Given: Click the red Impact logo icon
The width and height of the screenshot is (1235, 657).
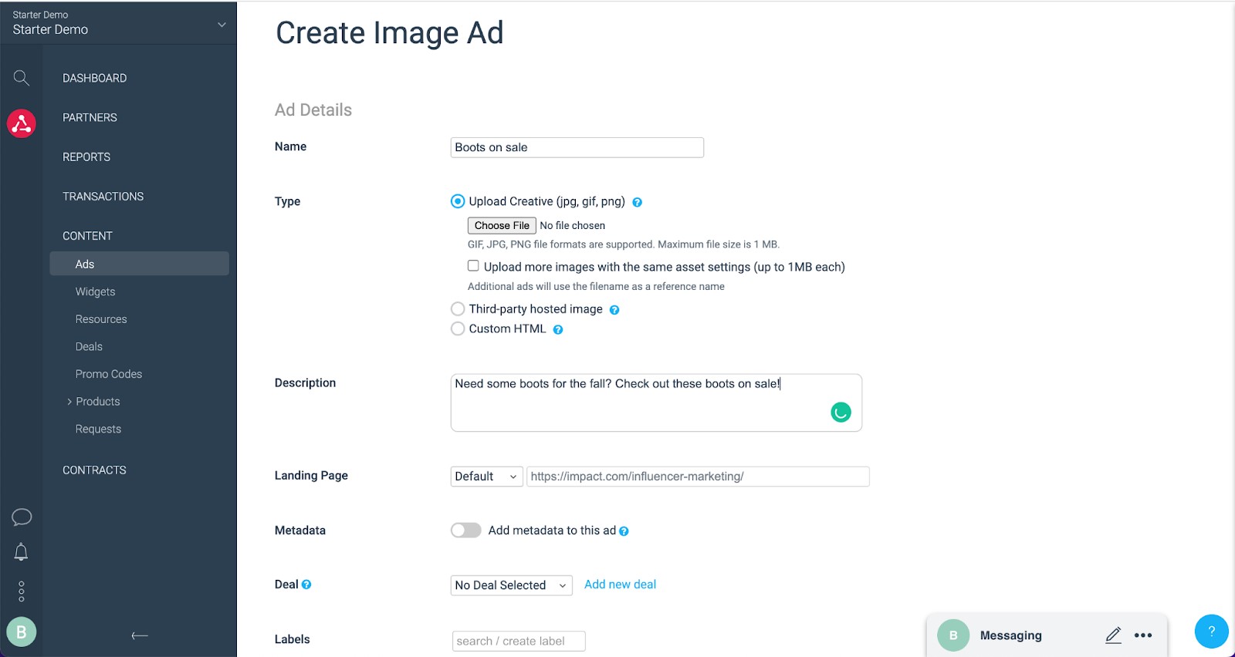Looking at the screenshot, I should pos(22,123).
